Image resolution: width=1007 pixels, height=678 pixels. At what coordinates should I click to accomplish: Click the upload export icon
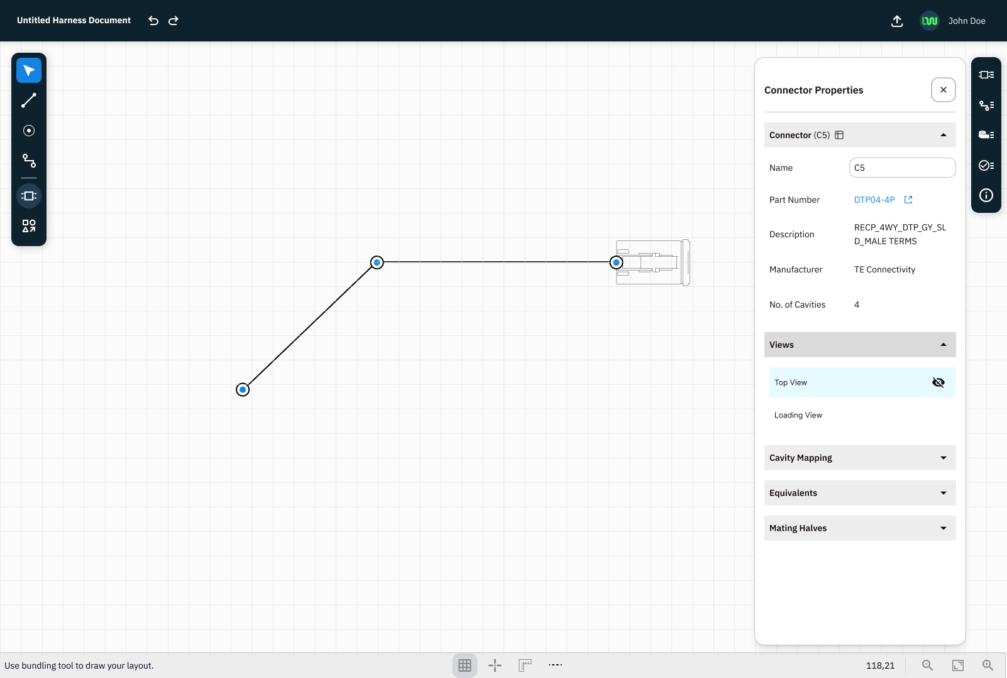pos(897,21)
